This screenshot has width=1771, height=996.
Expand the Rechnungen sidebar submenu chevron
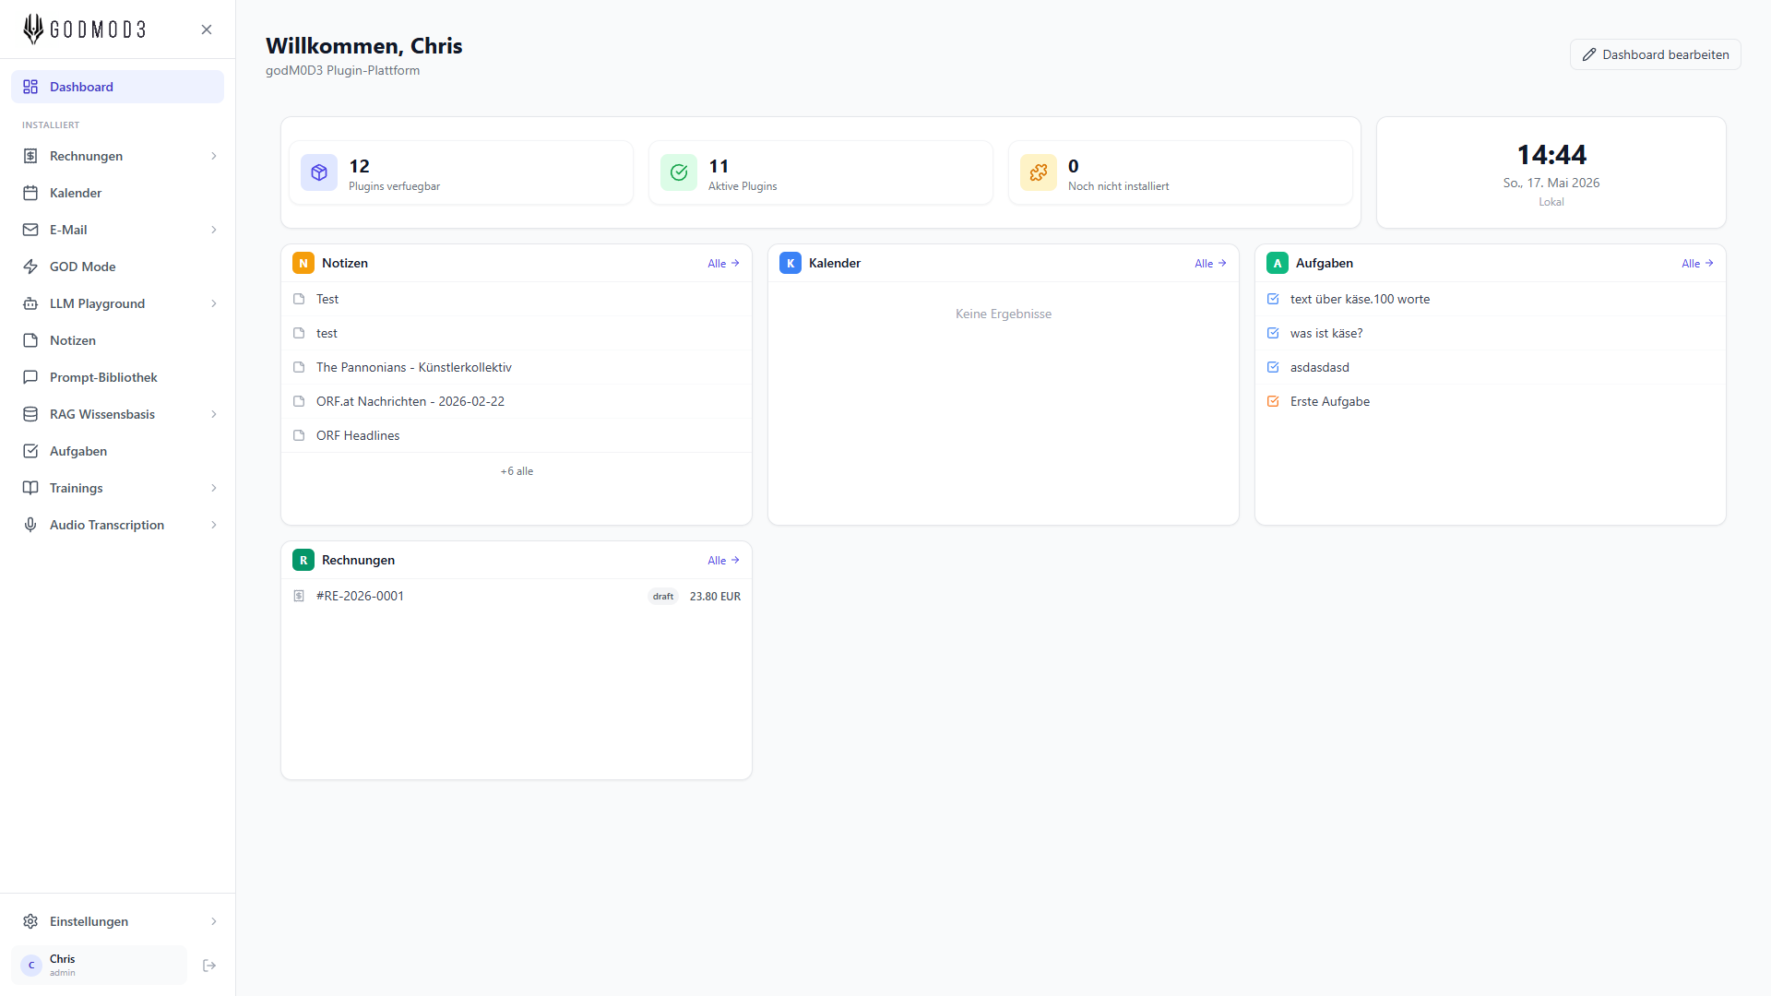click(214, 156)
